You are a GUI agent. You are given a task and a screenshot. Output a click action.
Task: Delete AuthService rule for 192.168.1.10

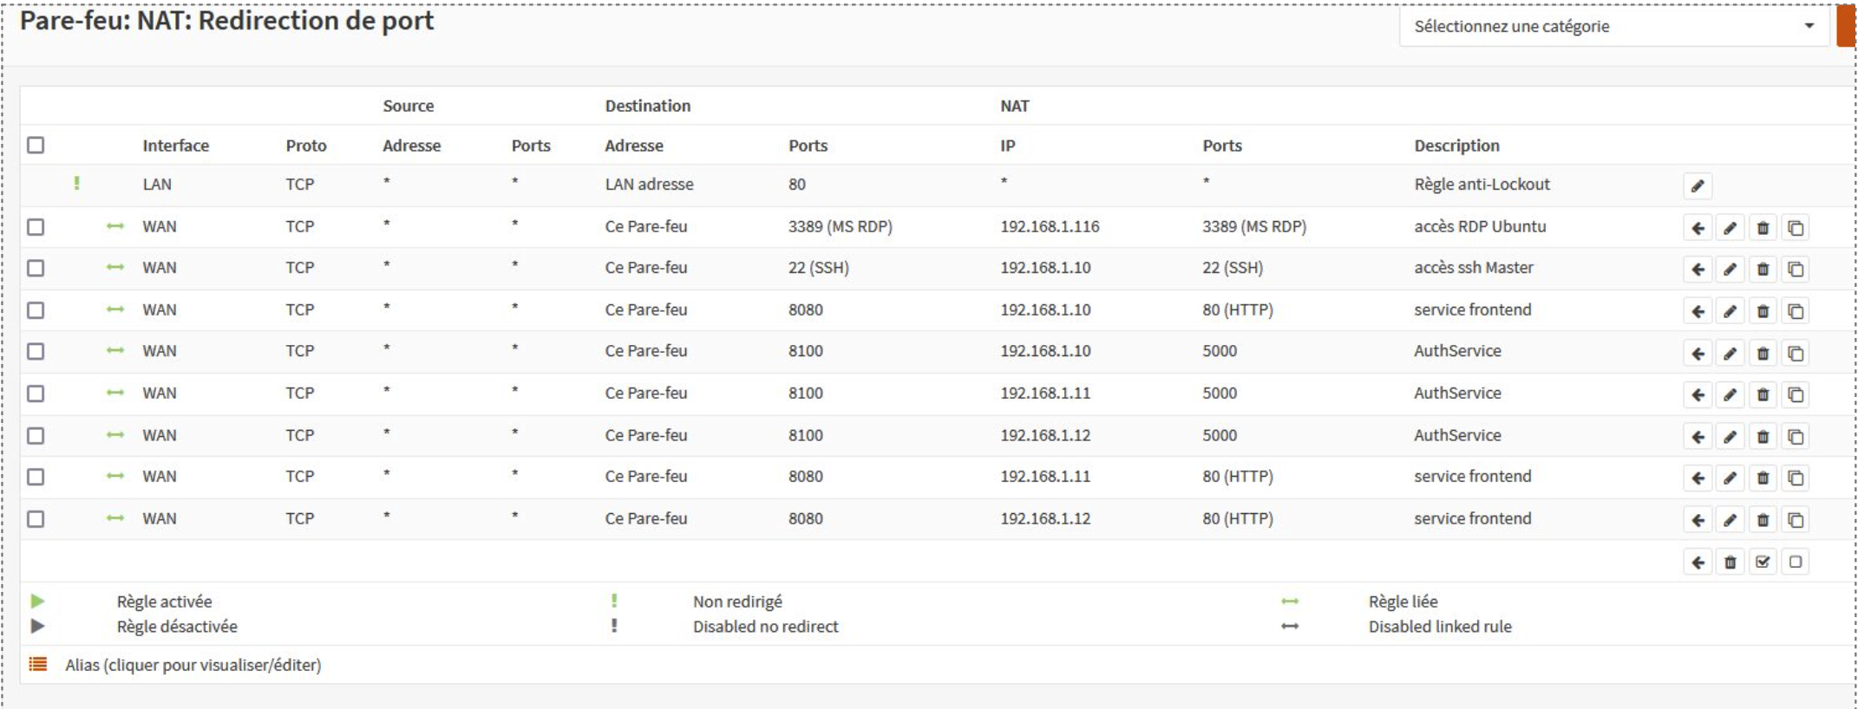coord(1763,354)
